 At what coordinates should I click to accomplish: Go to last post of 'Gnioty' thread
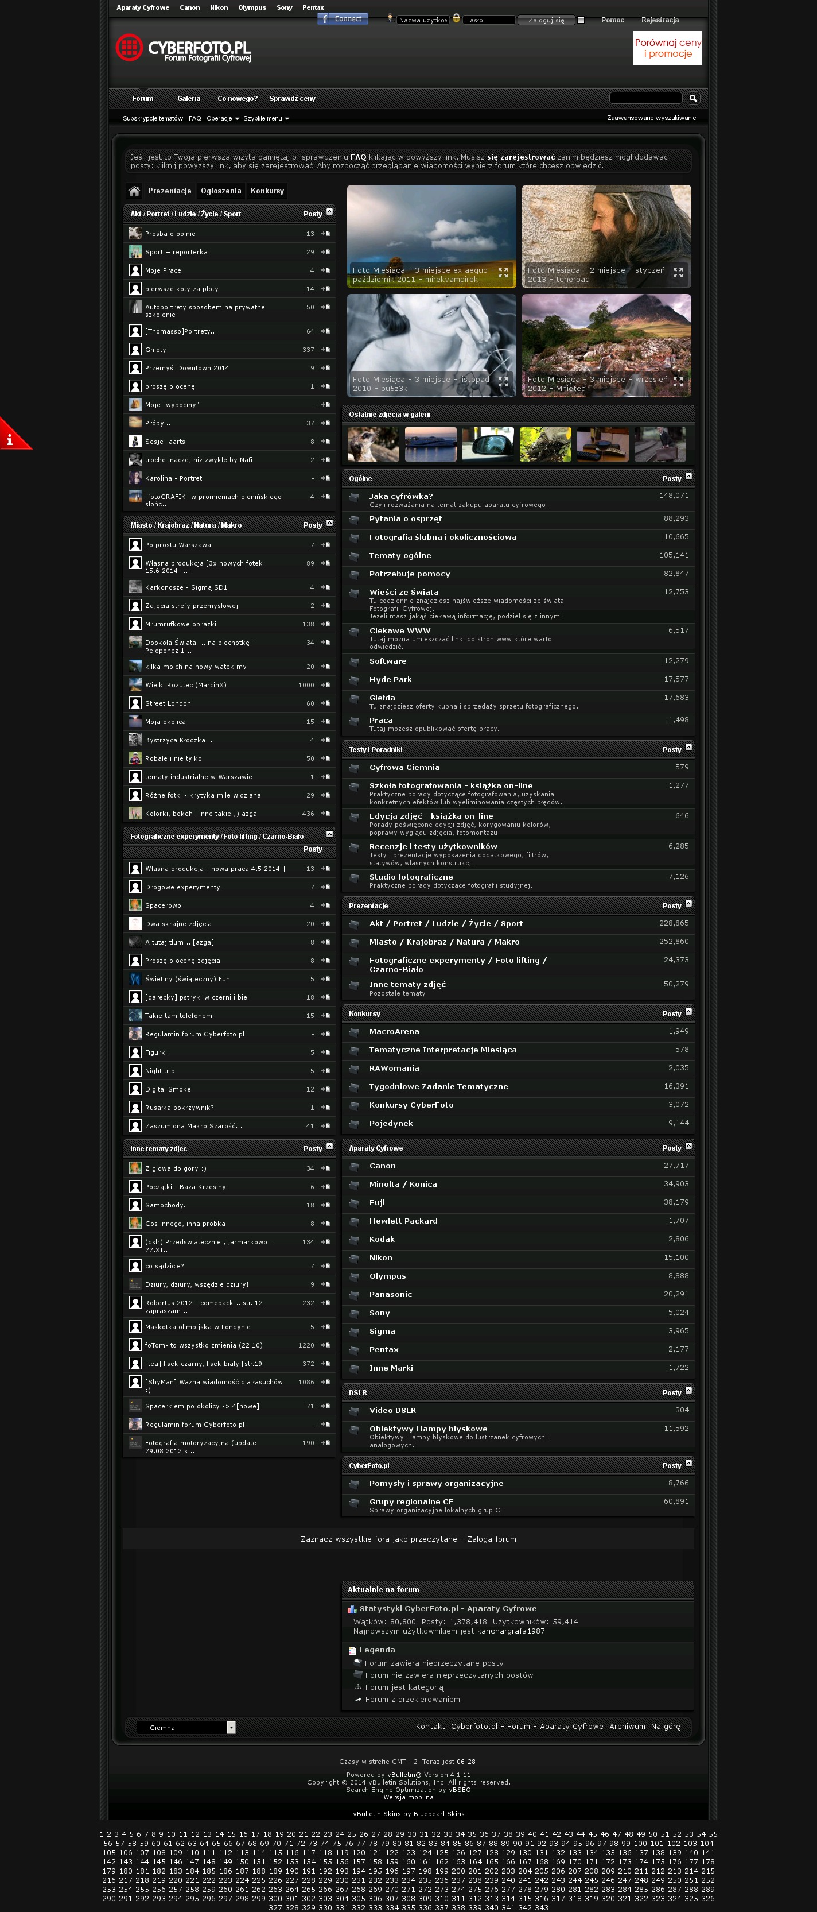pos(325,350)
